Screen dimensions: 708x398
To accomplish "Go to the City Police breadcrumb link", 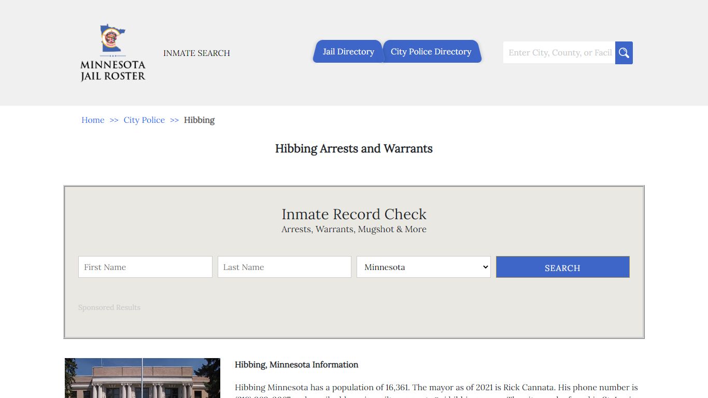I will 144,120.
